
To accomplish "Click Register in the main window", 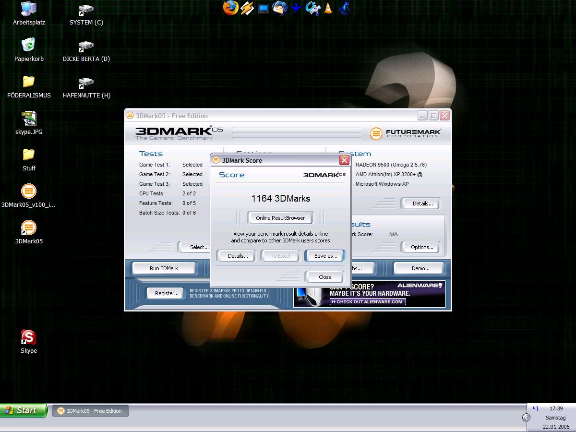I will [166, 293].
